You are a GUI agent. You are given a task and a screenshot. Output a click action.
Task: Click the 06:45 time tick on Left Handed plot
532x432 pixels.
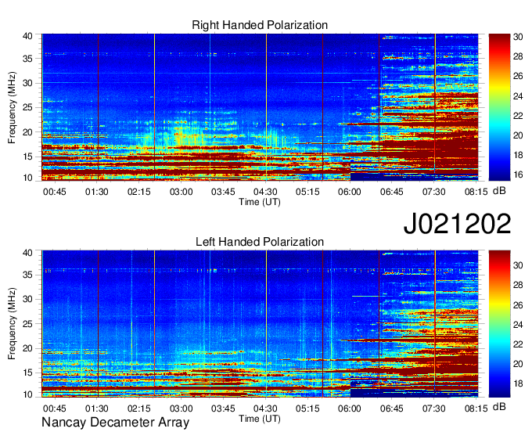[391, 409]
